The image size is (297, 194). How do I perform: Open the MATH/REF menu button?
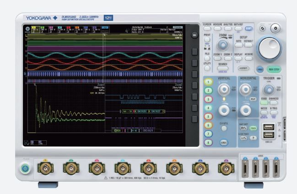[x=238, y=28]
